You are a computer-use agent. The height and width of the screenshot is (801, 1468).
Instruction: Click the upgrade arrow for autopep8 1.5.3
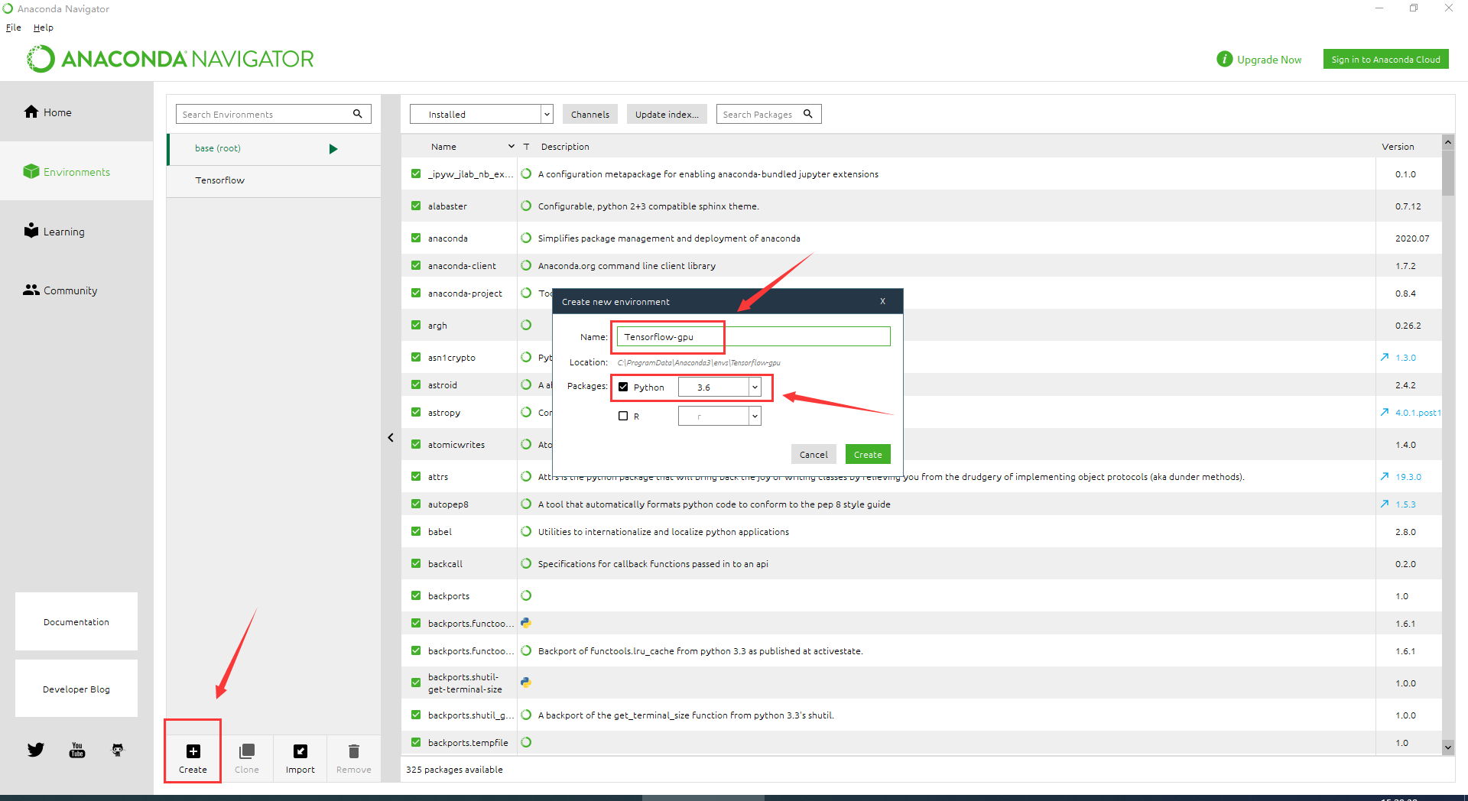coord(1385,504)
